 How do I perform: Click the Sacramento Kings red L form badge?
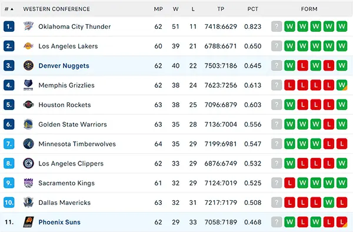pos(289,183)
